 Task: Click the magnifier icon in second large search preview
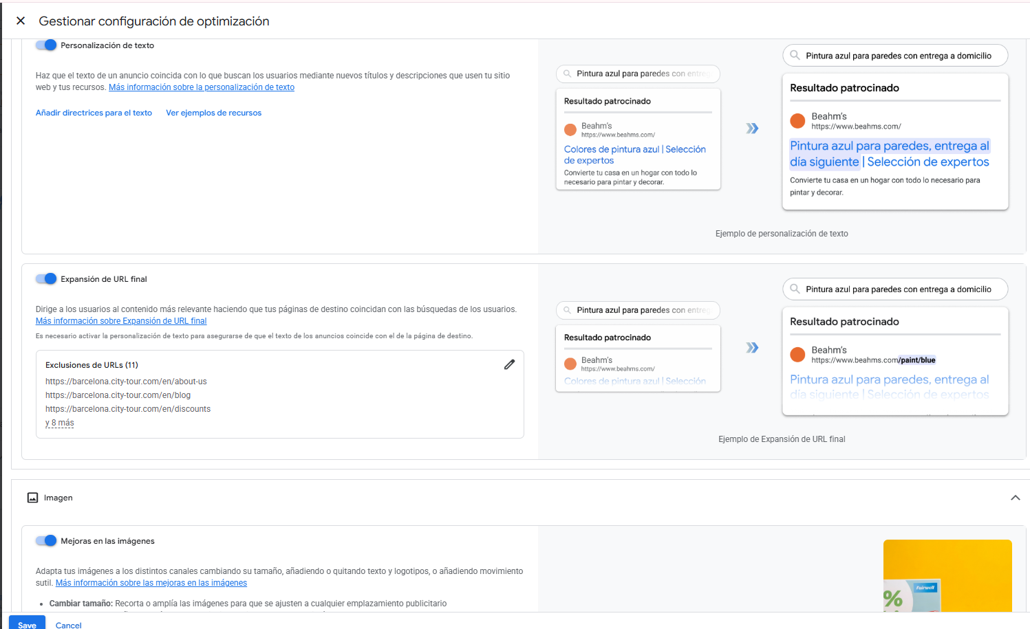(795, 289)
